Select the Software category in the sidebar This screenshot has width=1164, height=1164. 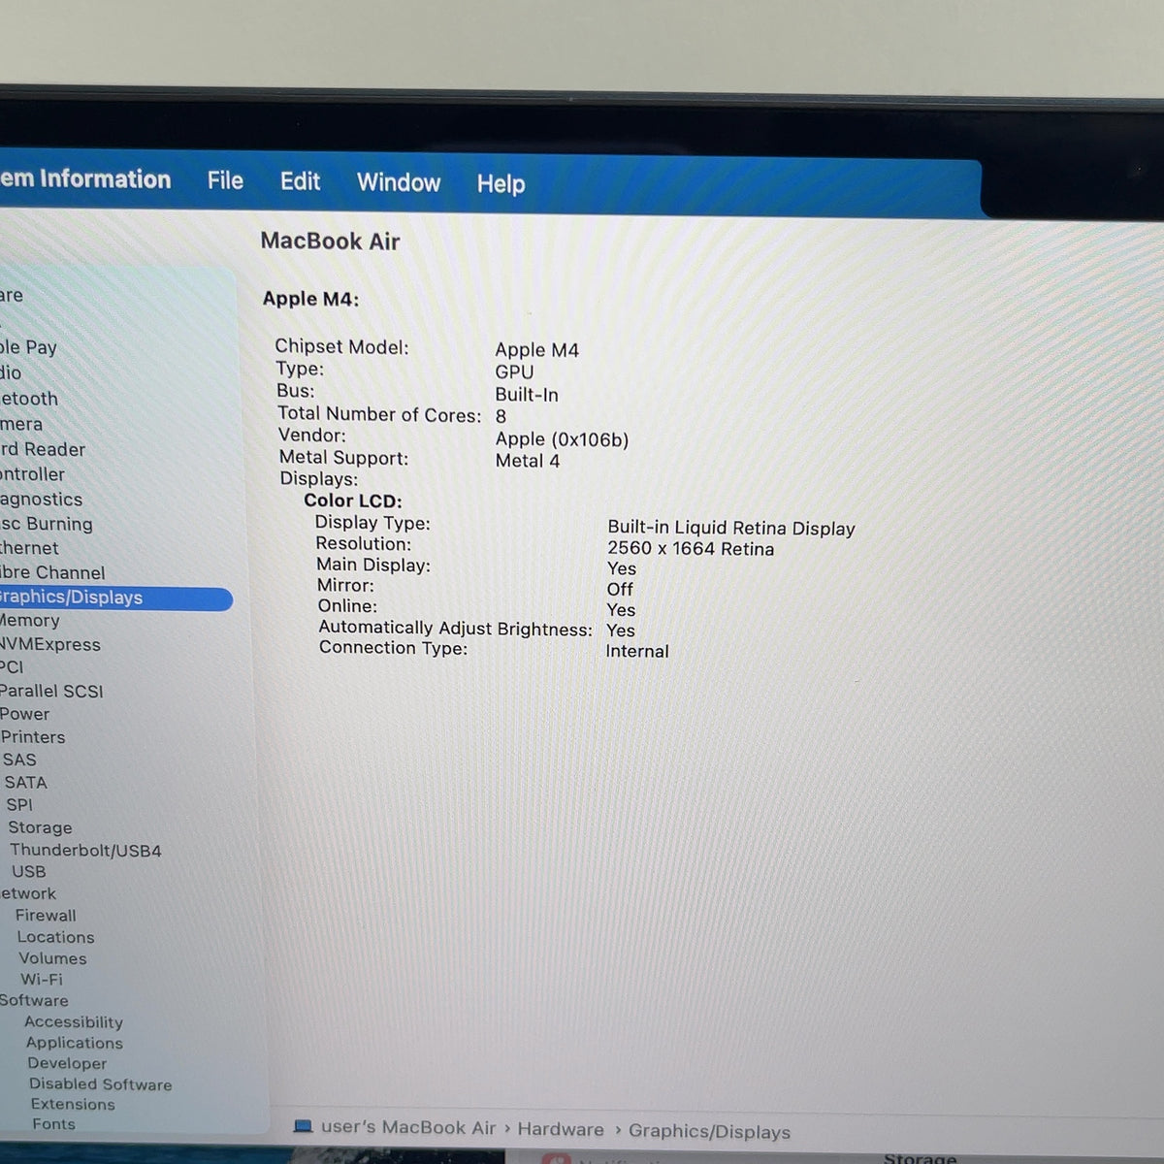34,1000
